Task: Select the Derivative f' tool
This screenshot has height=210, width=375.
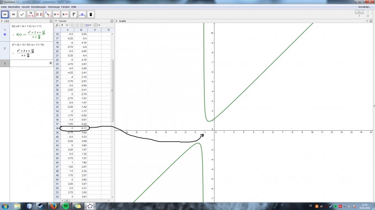Action: (x=74, y=14)
